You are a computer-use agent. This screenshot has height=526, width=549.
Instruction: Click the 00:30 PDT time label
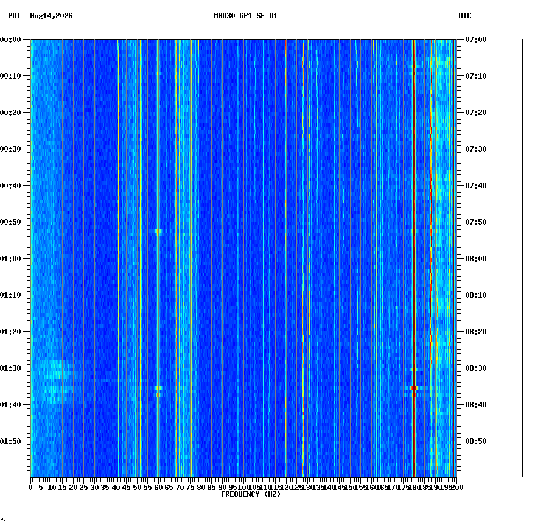pyautogui.click(x=10, y=149)
